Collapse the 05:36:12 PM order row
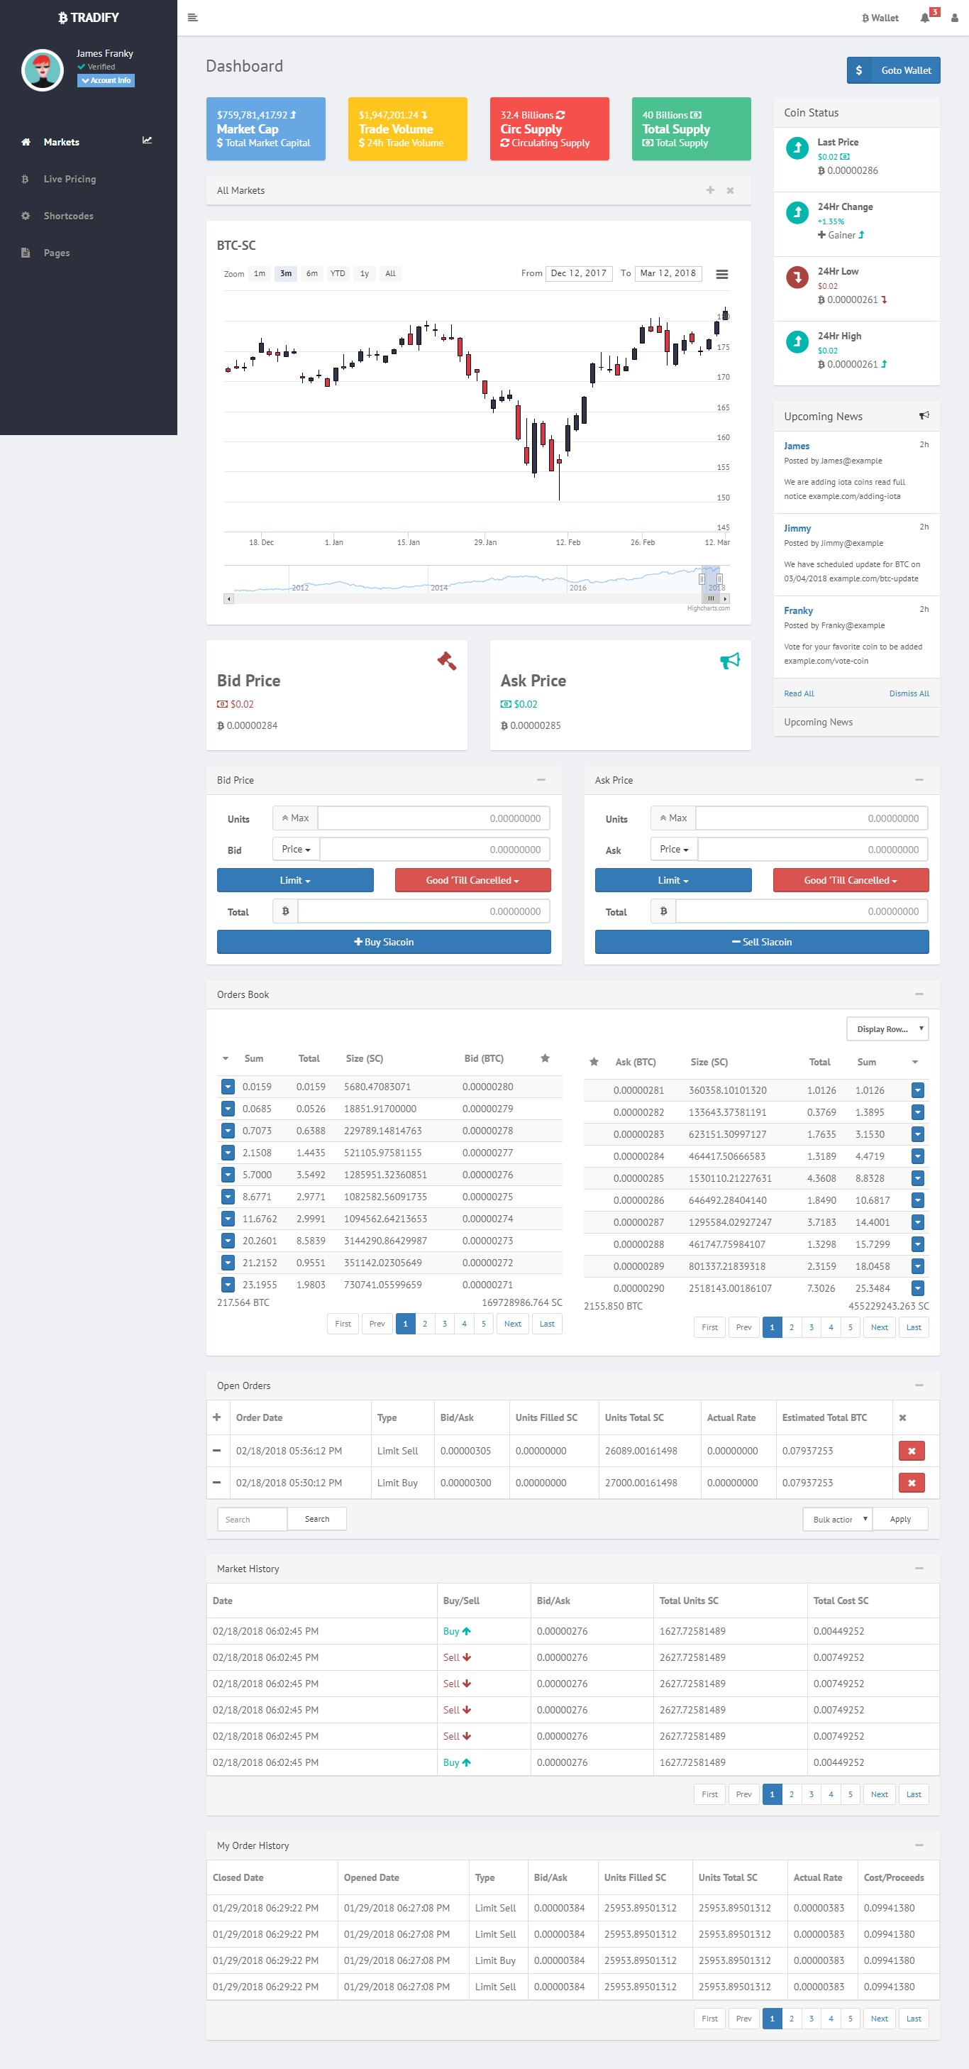Image resolution: width=969 pixels, height=2069 pixels. click(217, 1451)
